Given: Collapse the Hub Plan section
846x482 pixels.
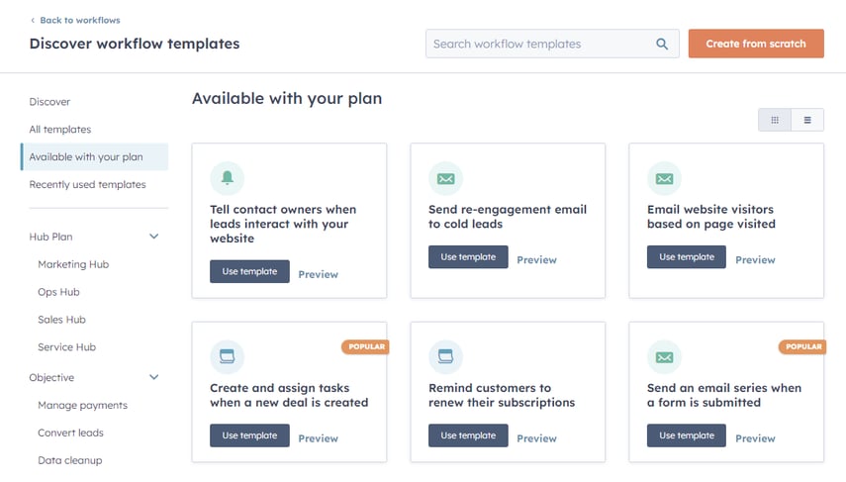Looking at the screenshot, I should point(153,237).
